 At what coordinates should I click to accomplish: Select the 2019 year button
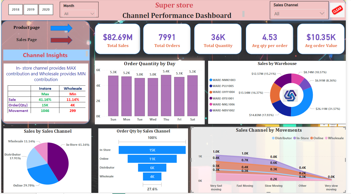(x=31, y=9)
